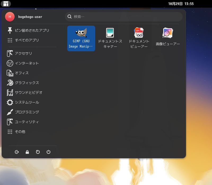
Task: Open the ドキュメントスキャナー app
Action: (x=110, y=38)
